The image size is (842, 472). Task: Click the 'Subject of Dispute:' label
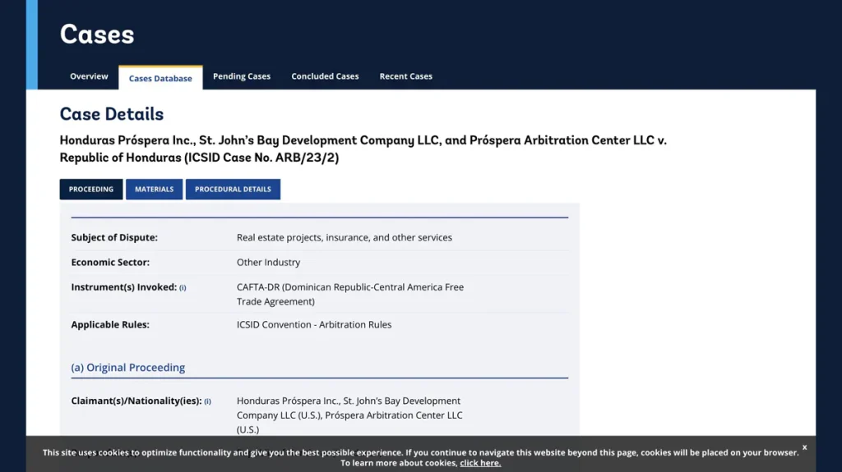point(114,237)
